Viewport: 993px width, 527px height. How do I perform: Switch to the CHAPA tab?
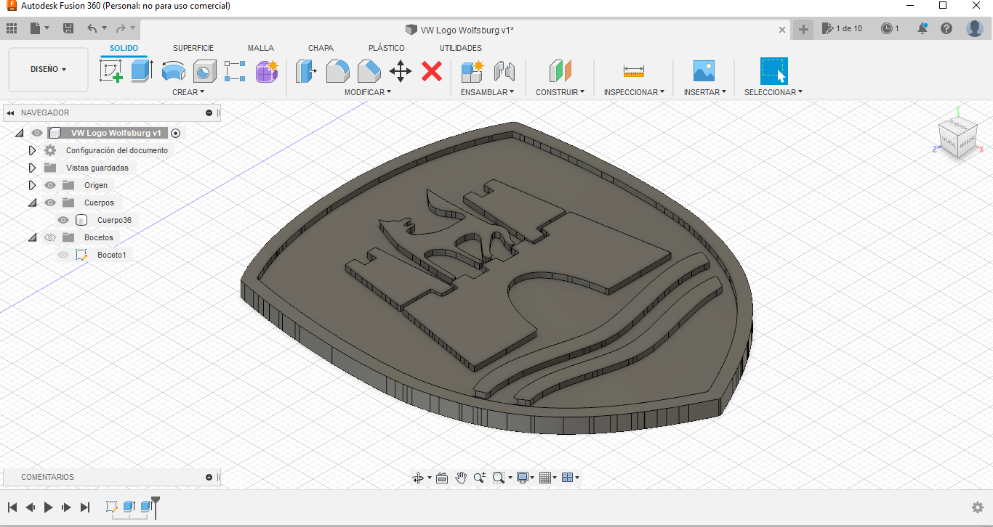(321, 48)
